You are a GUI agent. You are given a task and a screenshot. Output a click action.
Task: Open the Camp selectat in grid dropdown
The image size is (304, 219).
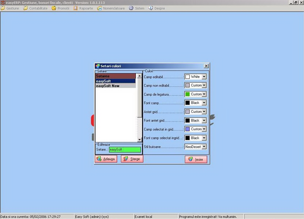(204, 129)
